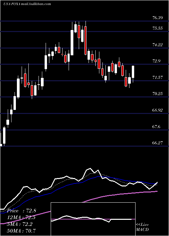
Task: Click the 66.27 price axis label
Action: (158, 143)
